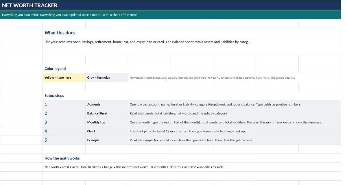Screen dimensions: 347x185
Task: Click step number 3 cell
Action: click(x=64, y=122)
